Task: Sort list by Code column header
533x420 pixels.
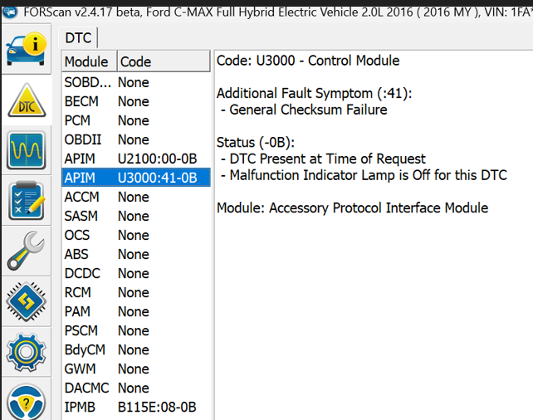Action: [x=164, y=61]
